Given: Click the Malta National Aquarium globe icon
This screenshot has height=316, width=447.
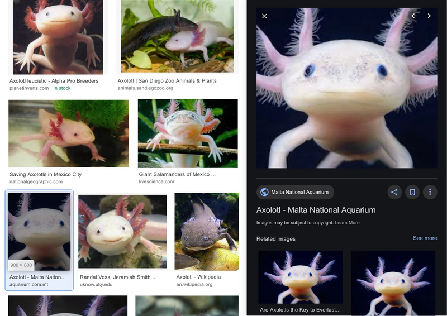Looking at the screenshot, I should coord(264,192).
